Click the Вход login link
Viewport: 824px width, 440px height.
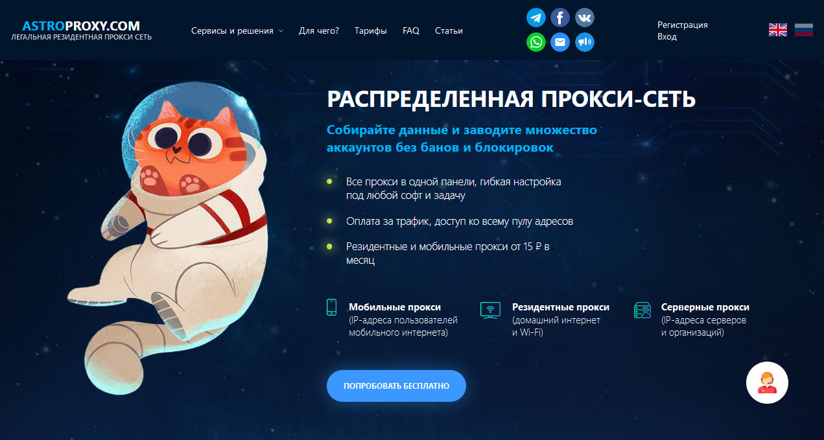pos(667,36)
